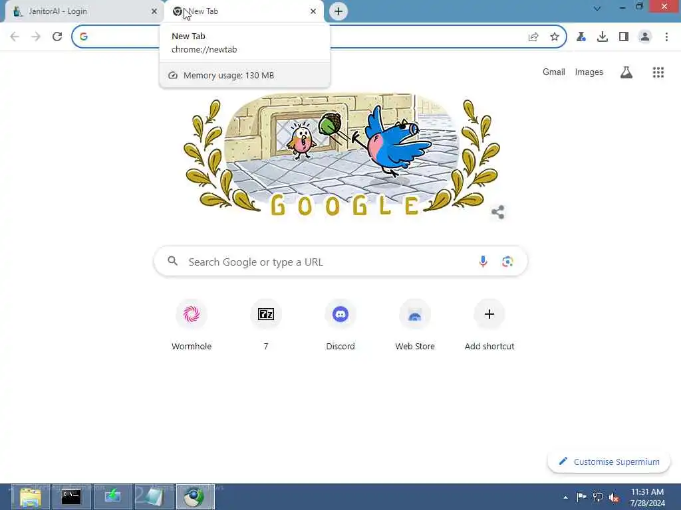681x510 pixels.
Task: Close the New Tab tab
Action: [x=313, y=11]
